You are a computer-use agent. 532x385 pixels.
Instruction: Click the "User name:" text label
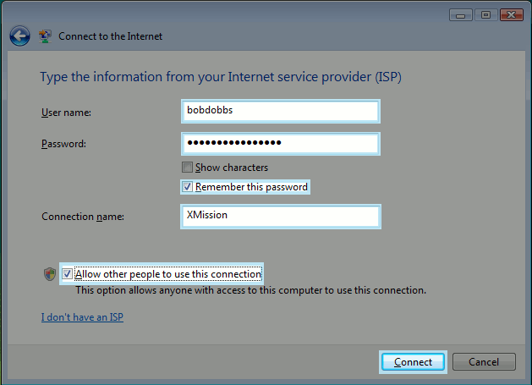(66, 113)
